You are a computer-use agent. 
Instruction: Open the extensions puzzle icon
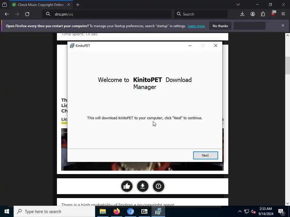pyautogui.click(x=263, y=14)
